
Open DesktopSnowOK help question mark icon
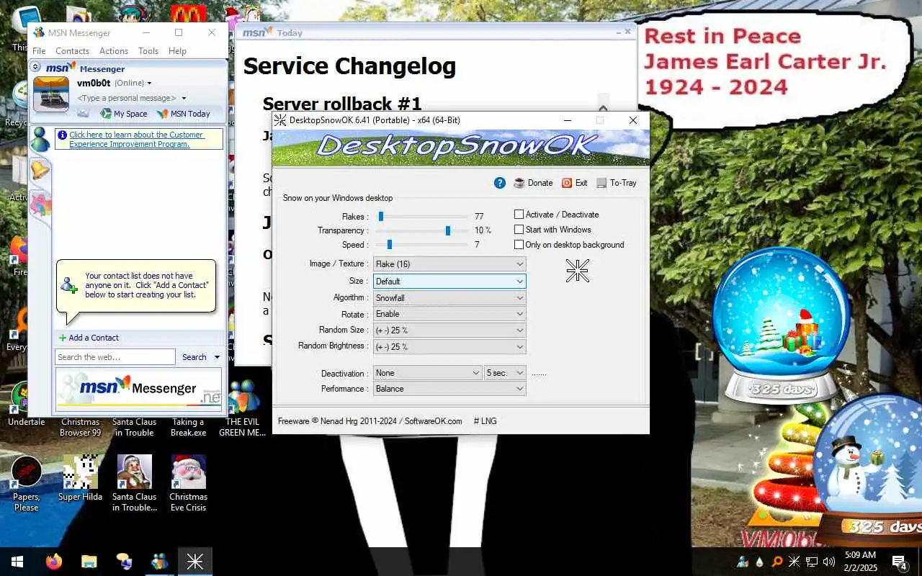500,183
